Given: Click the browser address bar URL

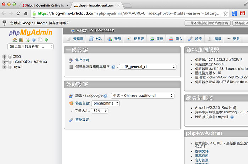Looking at the screenshot, I should tap(129, 13).
